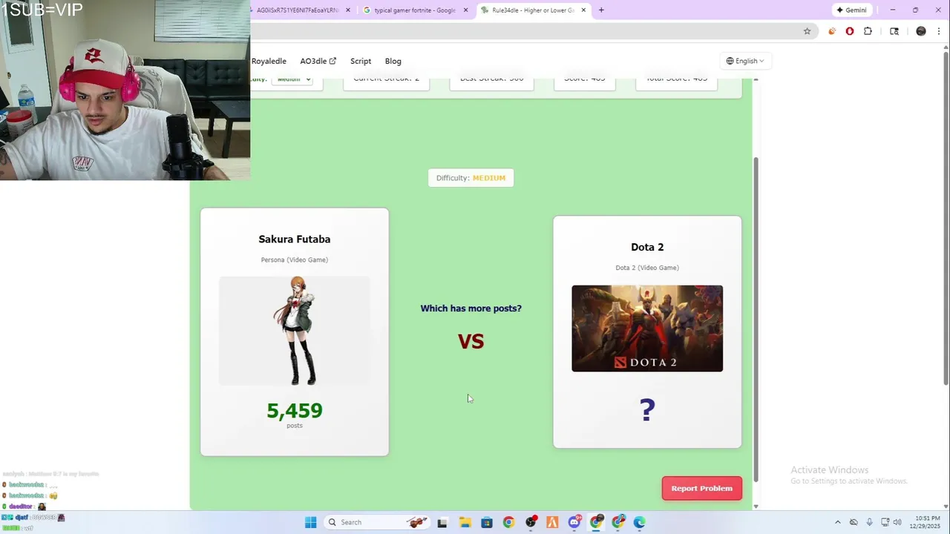
Task: Choose the Sakura Futaba card
Action: click(x=295, y=332)
